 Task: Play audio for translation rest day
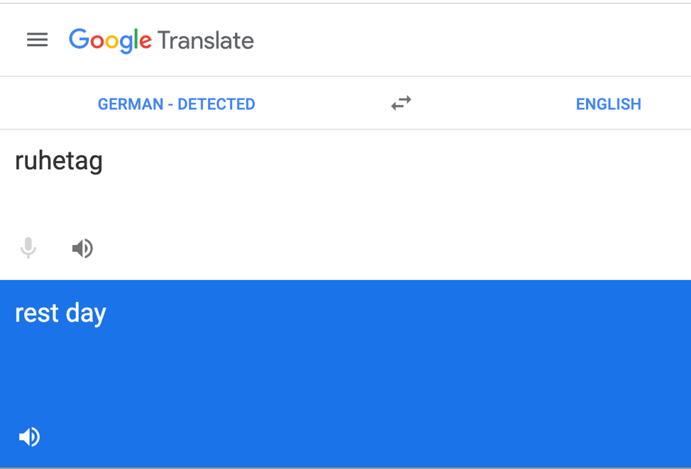[29, 437]
